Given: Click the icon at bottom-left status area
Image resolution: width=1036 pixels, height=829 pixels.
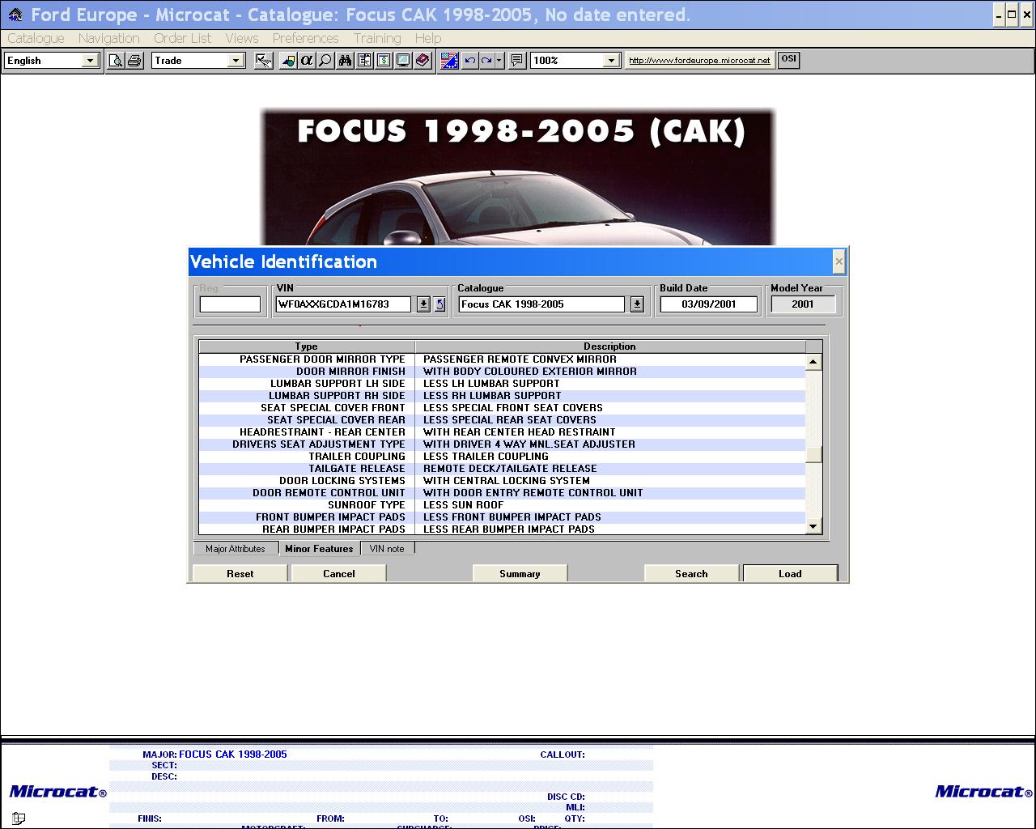Looking at the screenshot, I should (x=19, y=818).
